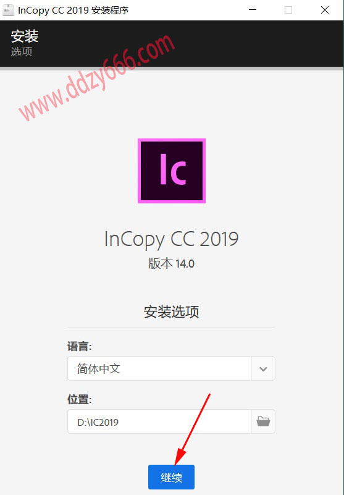Click the 选项 subtitle in header
344x495 pixels.
coord(22,51)
